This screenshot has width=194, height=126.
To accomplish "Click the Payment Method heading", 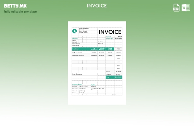I will (x=77, y=85).
